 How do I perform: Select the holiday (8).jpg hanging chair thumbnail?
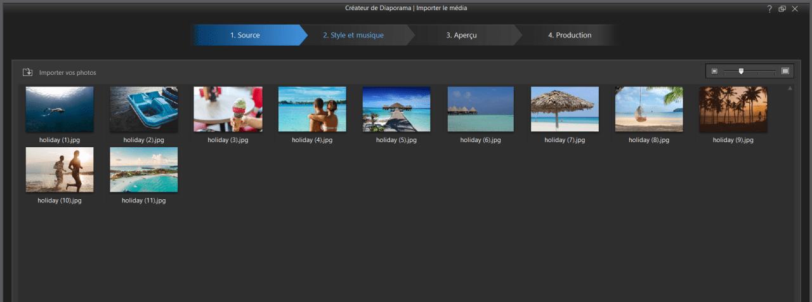[649, 109]
